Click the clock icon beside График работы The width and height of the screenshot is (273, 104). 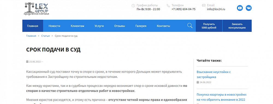[x=133, y=5]
